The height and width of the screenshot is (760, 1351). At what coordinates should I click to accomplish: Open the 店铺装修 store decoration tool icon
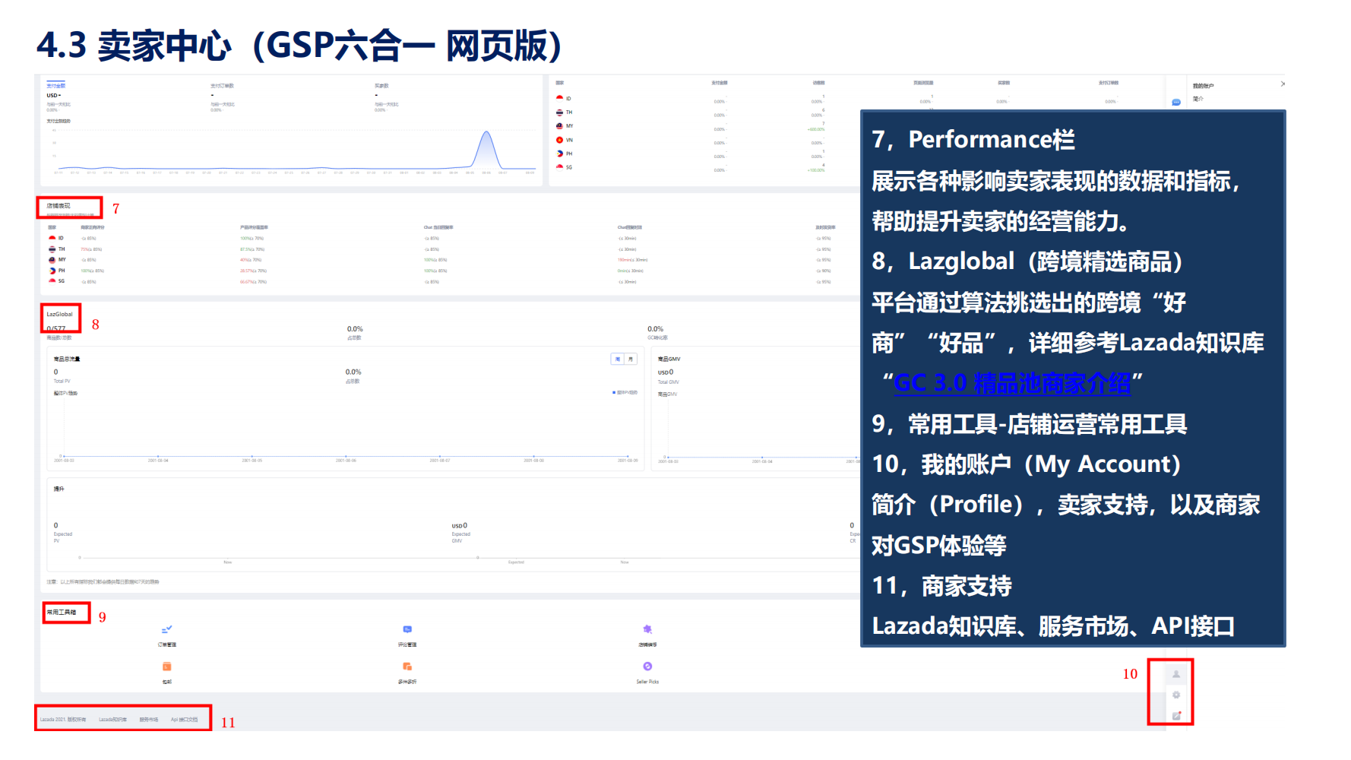coord(647,629)
